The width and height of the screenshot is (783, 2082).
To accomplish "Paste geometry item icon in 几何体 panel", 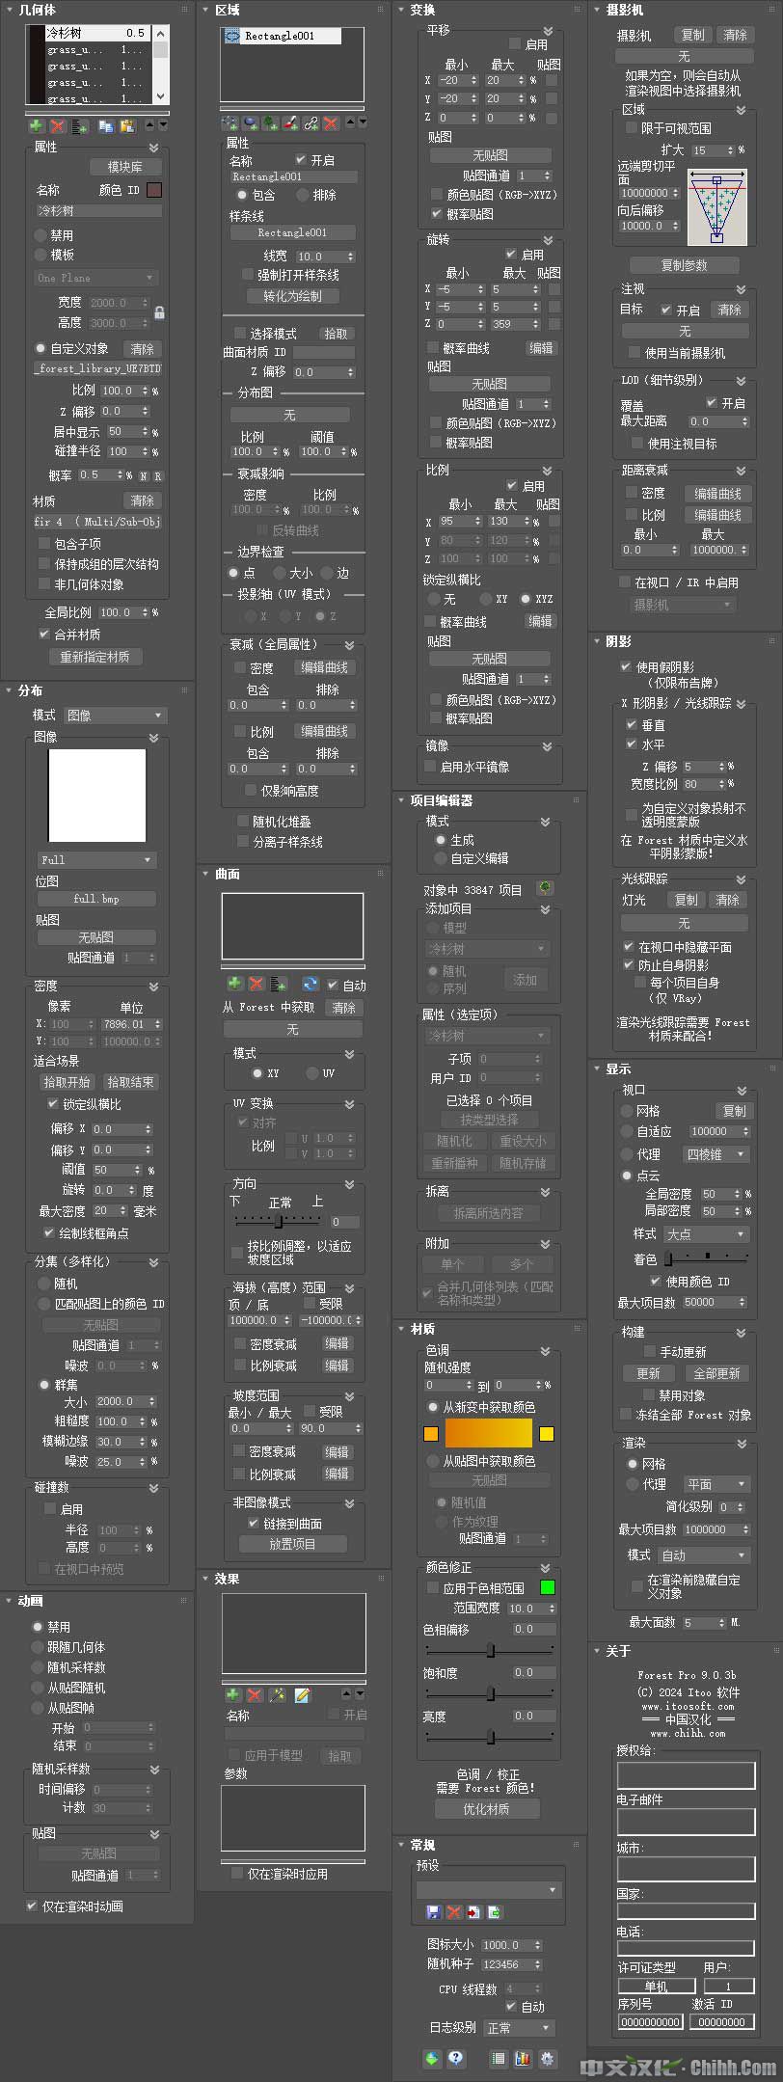I will [x=126, y=126].
